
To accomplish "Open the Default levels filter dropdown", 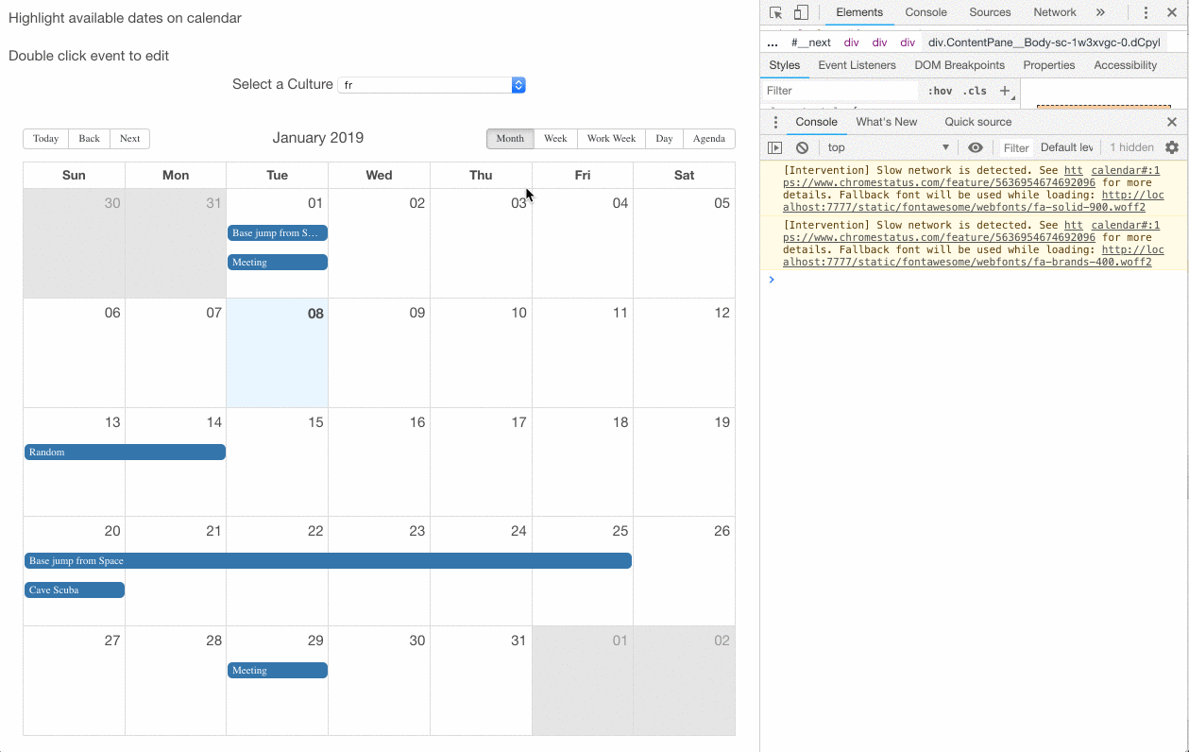I will click(x=1066, y=147).
